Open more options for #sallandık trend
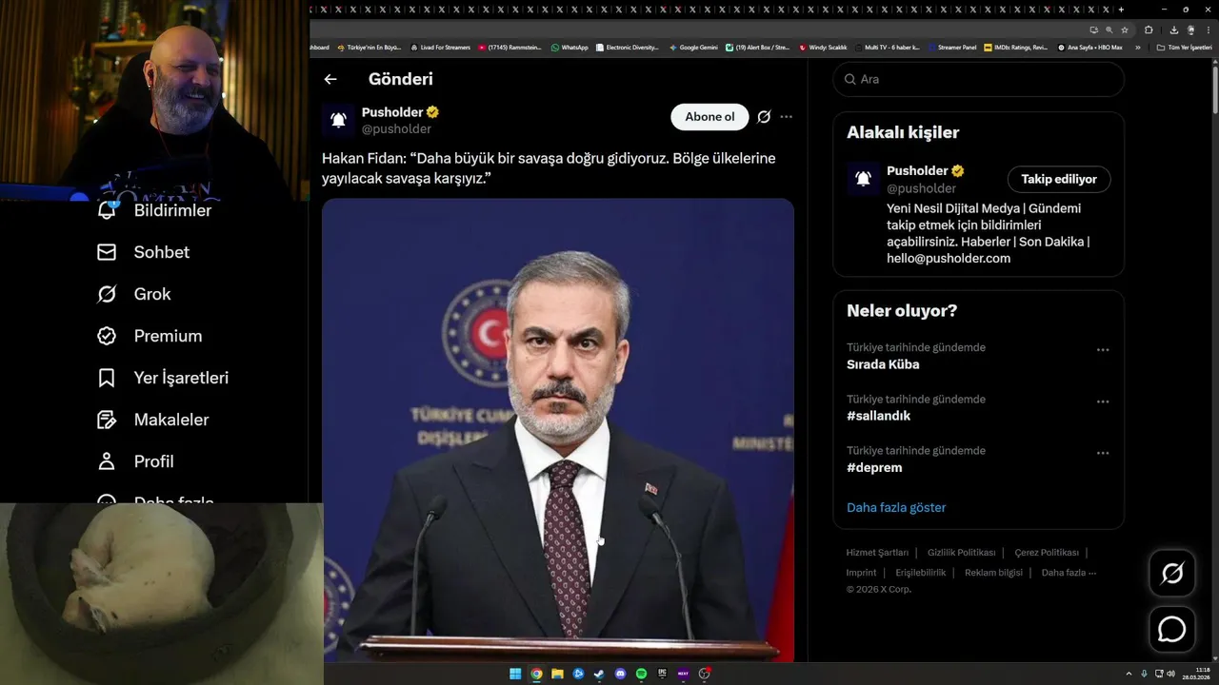The image size is (1219, 685). [x=1103, y=401]
